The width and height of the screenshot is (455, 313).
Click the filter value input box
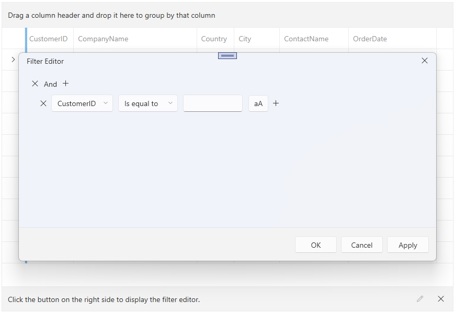point(212,103)
